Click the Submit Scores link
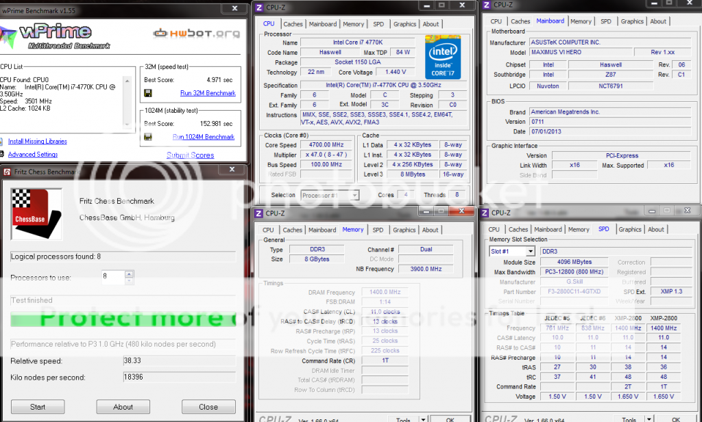Image resolution: width=702 pixels, height=422 pixels. pos(190,155)
